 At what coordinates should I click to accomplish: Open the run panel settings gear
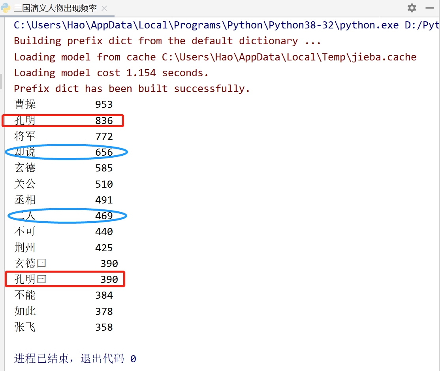coord(412,8)
